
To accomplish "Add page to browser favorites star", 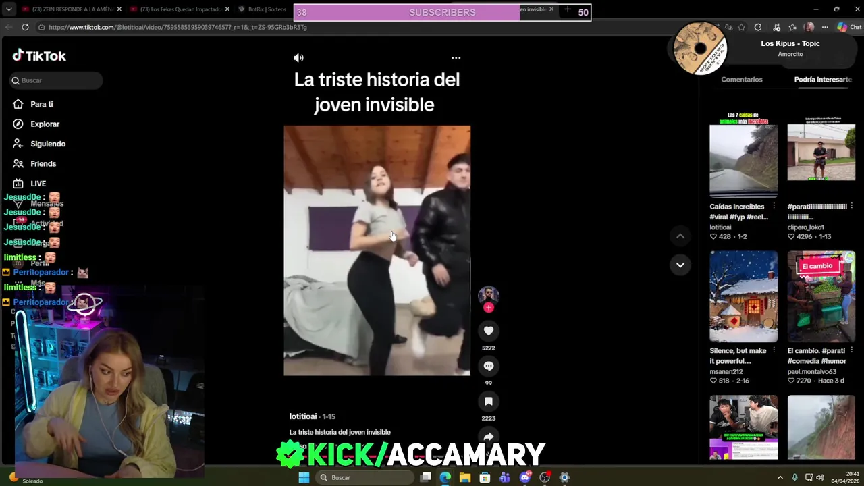I will pos(741,27).
